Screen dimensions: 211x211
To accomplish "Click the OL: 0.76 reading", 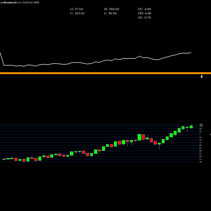I will [144, 18].
